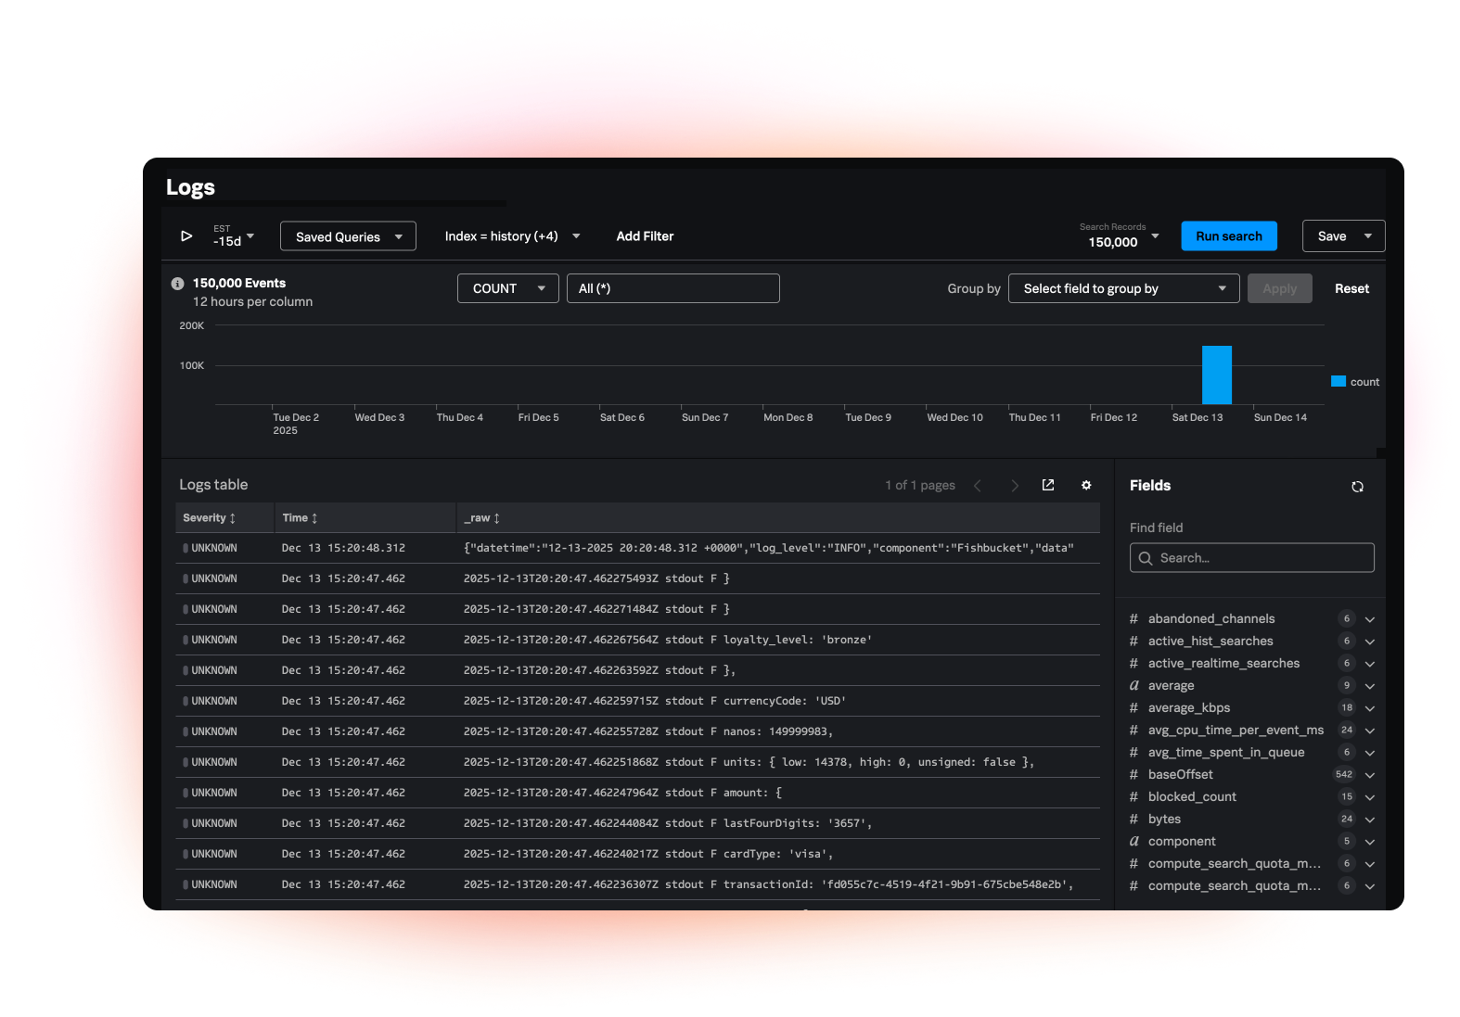The image size is (1460, 1017).
Task: Click the number-type icon beside active_hist_searches
Action: 1133,641
